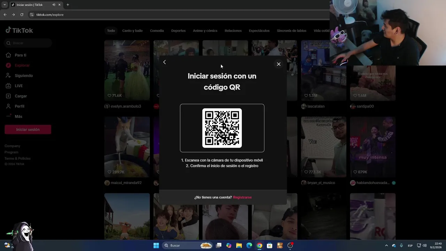
Task: Open evelyn.arambulo3 profile link
Action: [126, 106]
